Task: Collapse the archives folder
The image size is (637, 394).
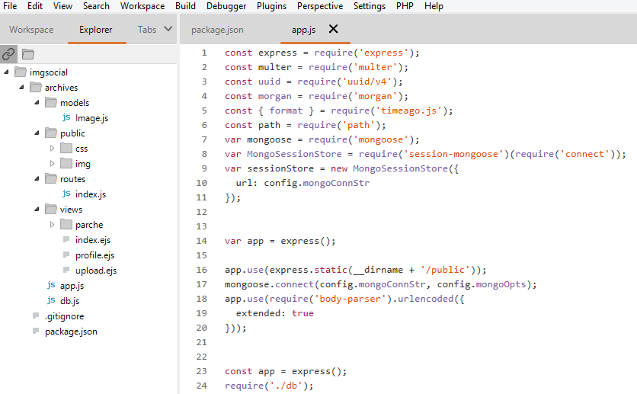Action: (x=21, y=87)
